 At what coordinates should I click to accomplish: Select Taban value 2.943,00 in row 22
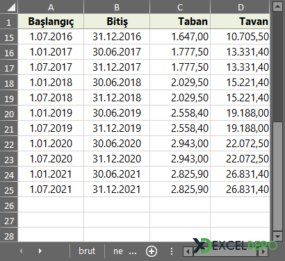(180, 144)
